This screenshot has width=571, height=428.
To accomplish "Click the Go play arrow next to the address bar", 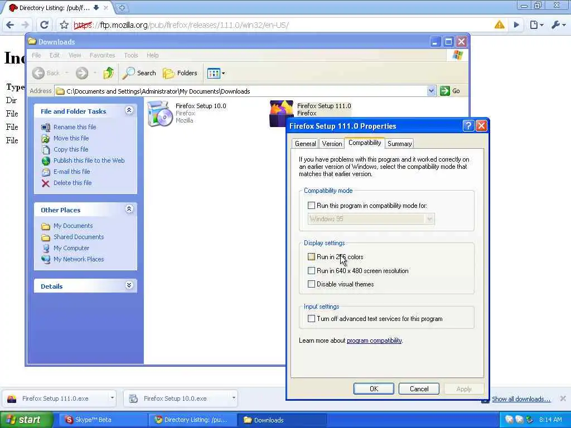I will pyautogui.click(x=516, y=25).
